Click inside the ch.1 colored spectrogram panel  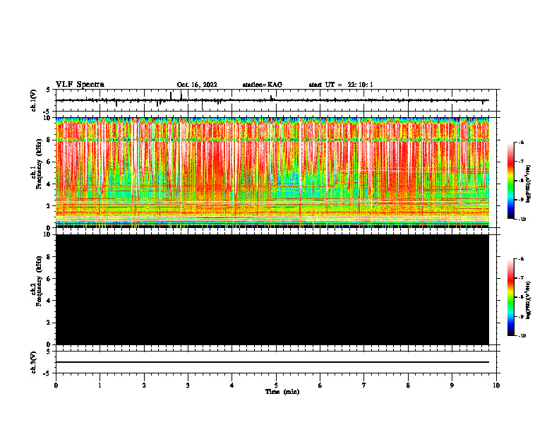coord(272,172)
